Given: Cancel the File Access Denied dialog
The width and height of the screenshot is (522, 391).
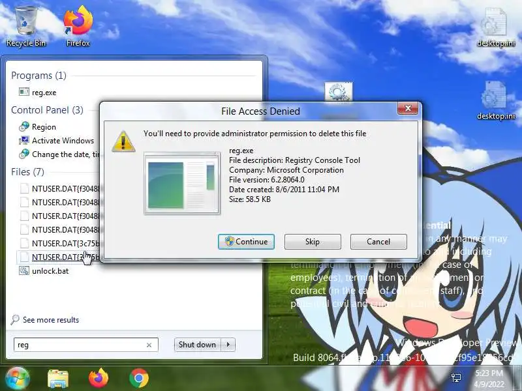Looking at the screenshot, I should tap(378, 241).
